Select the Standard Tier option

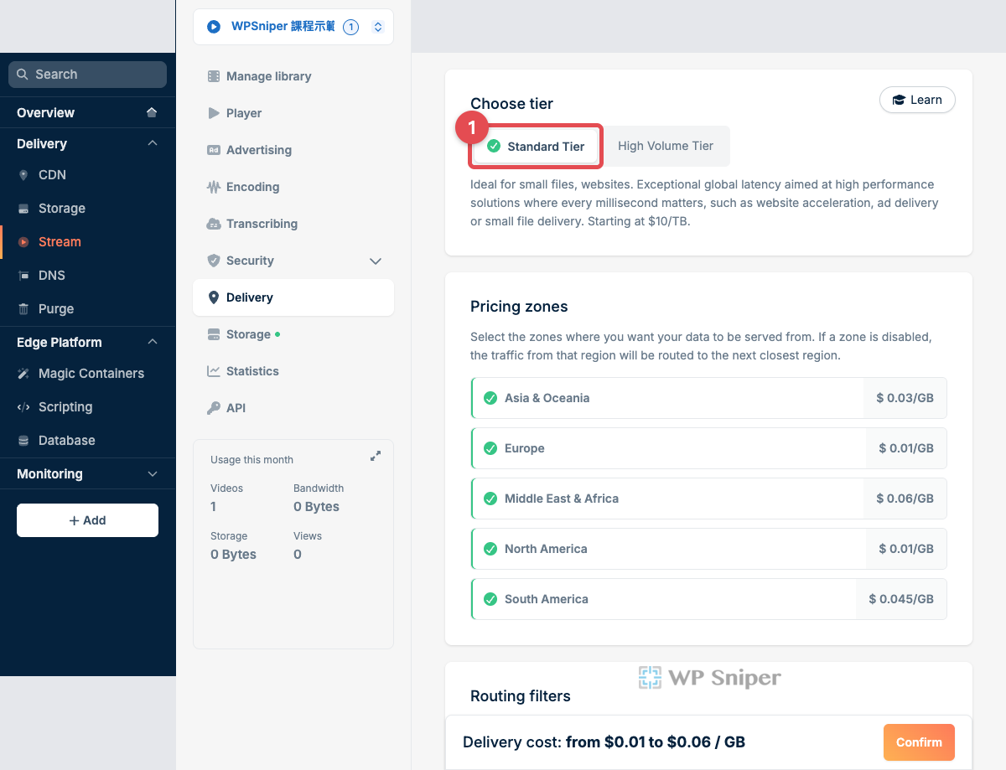point(536,147)
